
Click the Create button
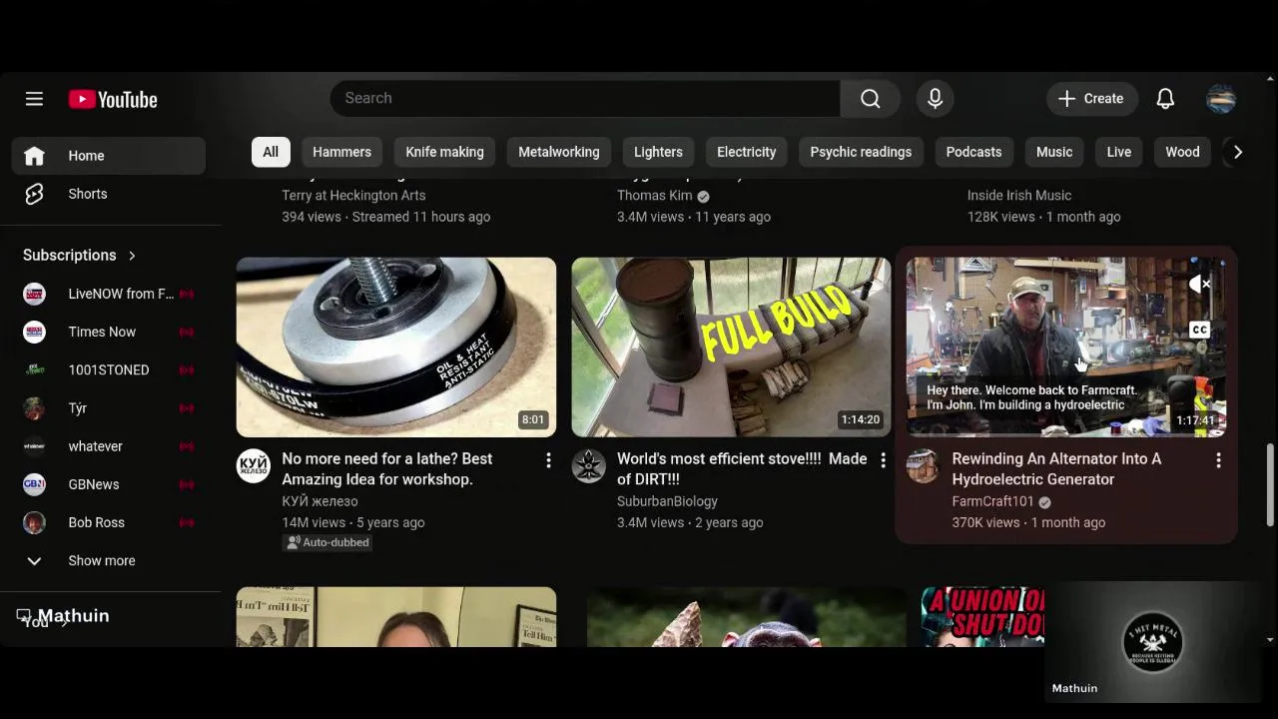(x=1091, y=98)
